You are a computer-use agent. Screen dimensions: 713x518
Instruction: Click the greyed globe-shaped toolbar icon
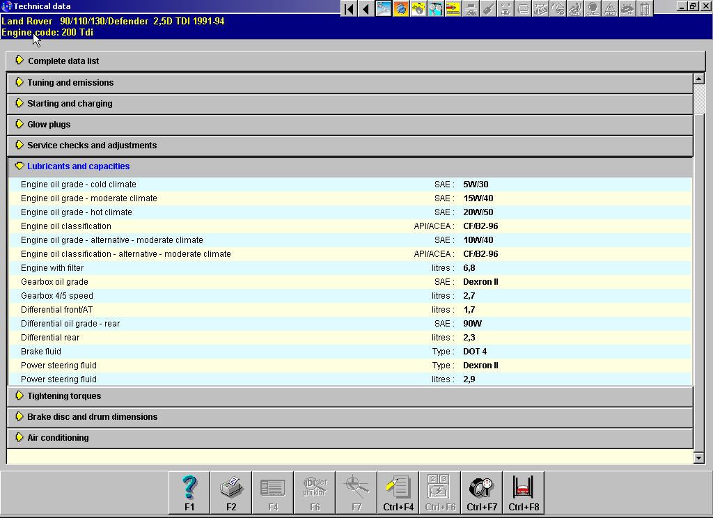coord(593,8)
